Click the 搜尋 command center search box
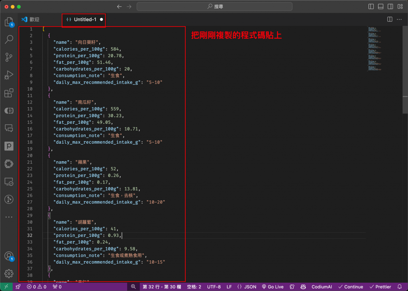The image size is (408, 291). coord(214,6)
